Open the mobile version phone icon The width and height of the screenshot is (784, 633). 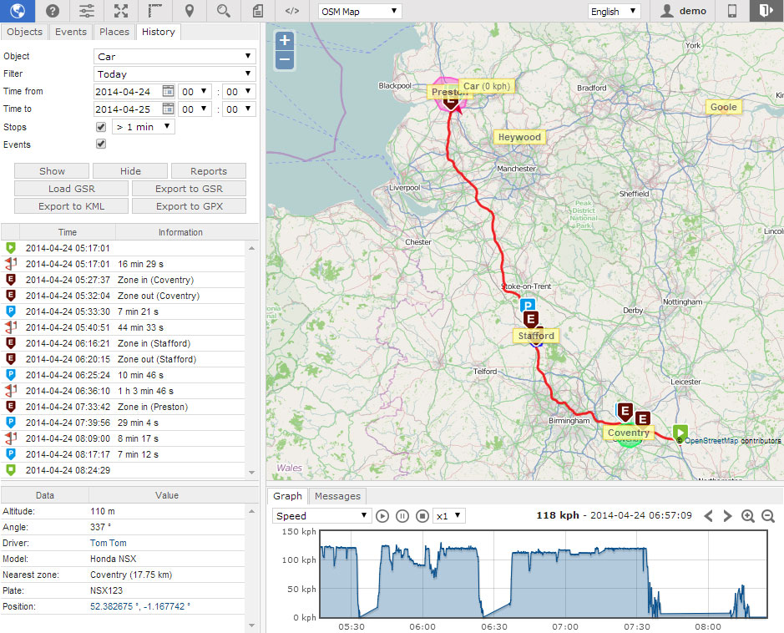(x=732, y=11)
